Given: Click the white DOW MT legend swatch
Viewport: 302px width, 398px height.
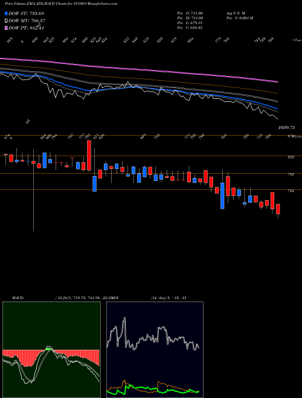Looking at the screenshot, I should click(7, 21).
